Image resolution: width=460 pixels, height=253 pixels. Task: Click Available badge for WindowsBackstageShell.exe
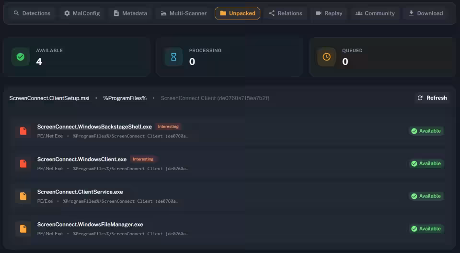click(x=426, y=131)
